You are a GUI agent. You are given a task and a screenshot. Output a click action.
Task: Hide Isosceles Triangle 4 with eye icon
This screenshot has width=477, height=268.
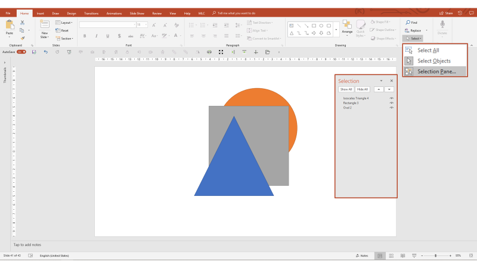tap(392, 98)
